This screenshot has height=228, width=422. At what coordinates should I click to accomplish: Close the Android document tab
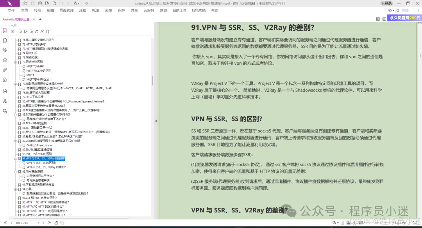[34, 19]
